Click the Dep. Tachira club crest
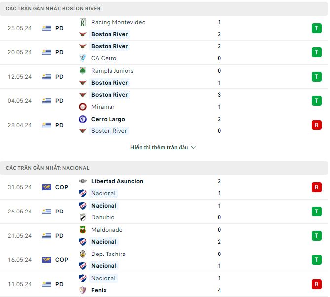Screen dimensions: 330x297 pos(83,254)
